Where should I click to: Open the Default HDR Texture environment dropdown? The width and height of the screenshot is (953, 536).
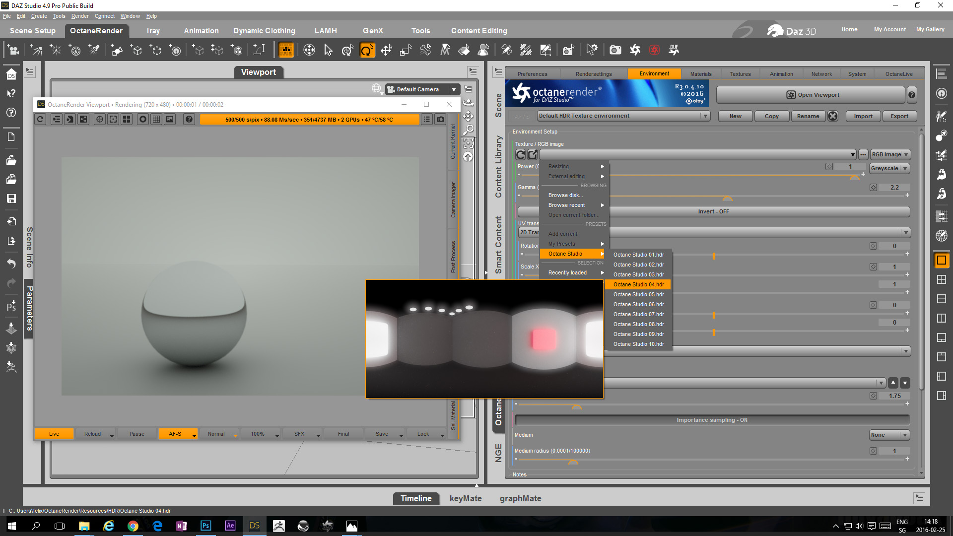coord(623,116)
